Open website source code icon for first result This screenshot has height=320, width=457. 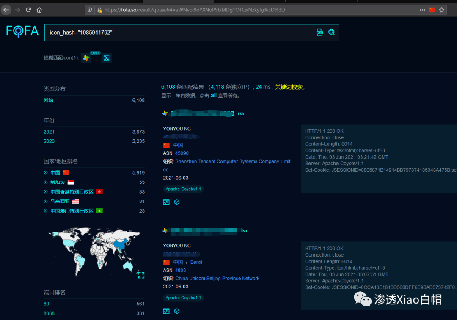click(x=166, y=202)
